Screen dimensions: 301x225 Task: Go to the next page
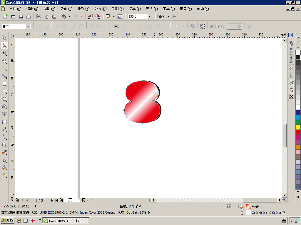(52, 200)
